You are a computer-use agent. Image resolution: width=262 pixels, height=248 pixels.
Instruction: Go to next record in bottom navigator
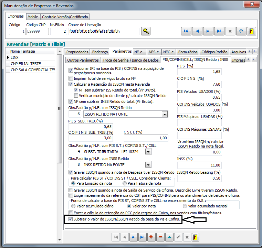tap(133, 237)
